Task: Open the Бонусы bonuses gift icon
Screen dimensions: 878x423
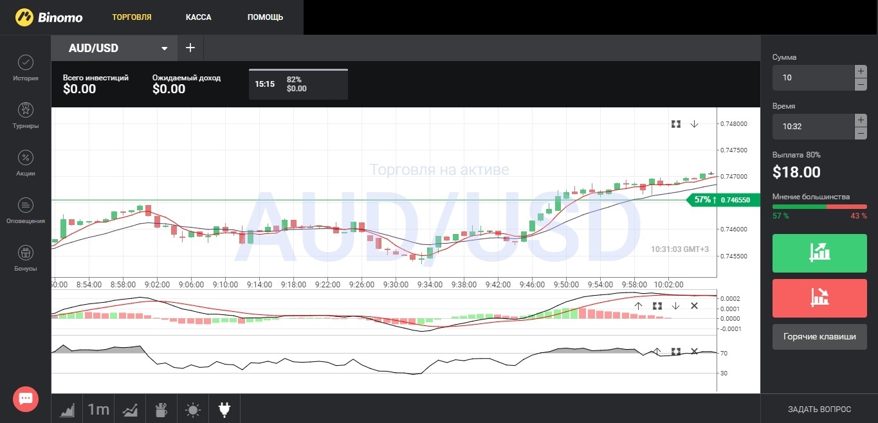Action: point(26,253)
